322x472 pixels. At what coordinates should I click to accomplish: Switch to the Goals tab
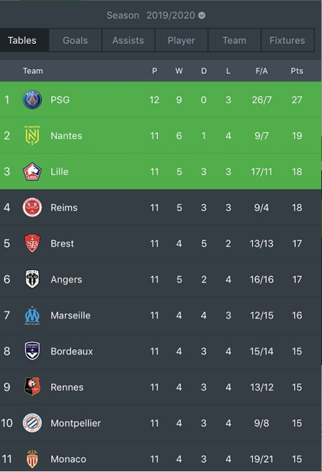(75, 40)
